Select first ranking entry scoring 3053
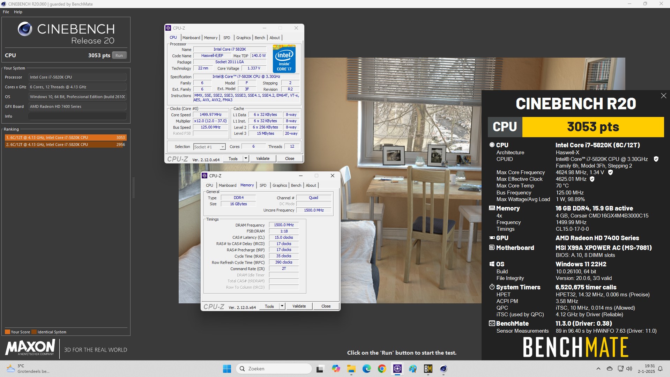 65,138
